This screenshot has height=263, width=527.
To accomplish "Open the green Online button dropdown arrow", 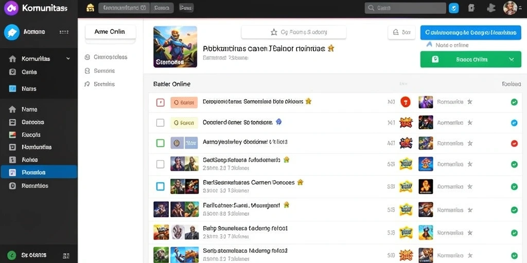I will 511,60.
